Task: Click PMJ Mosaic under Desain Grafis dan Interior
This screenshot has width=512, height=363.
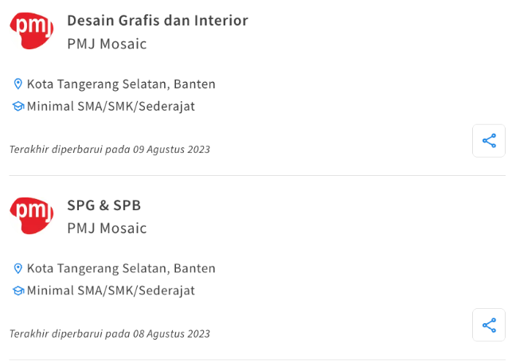Action: click(x=107, y=44)
